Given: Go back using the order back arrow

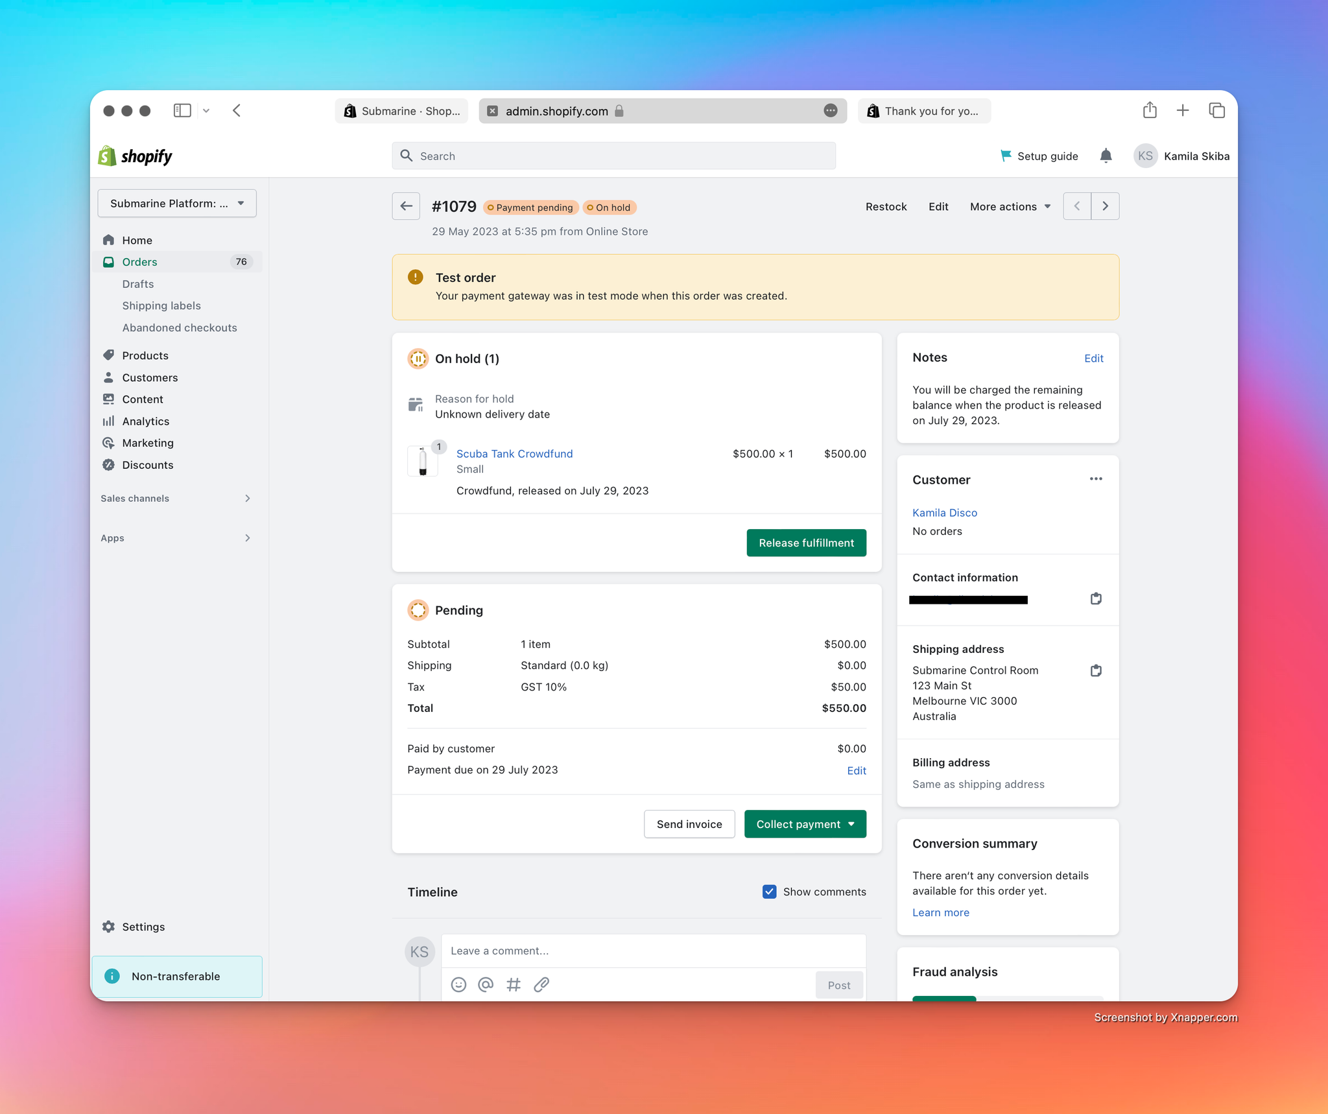Looking at the screenshot, I should click(x=406, y=206).
